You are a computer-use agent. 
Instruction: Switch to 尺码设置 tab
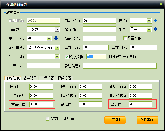47,78
